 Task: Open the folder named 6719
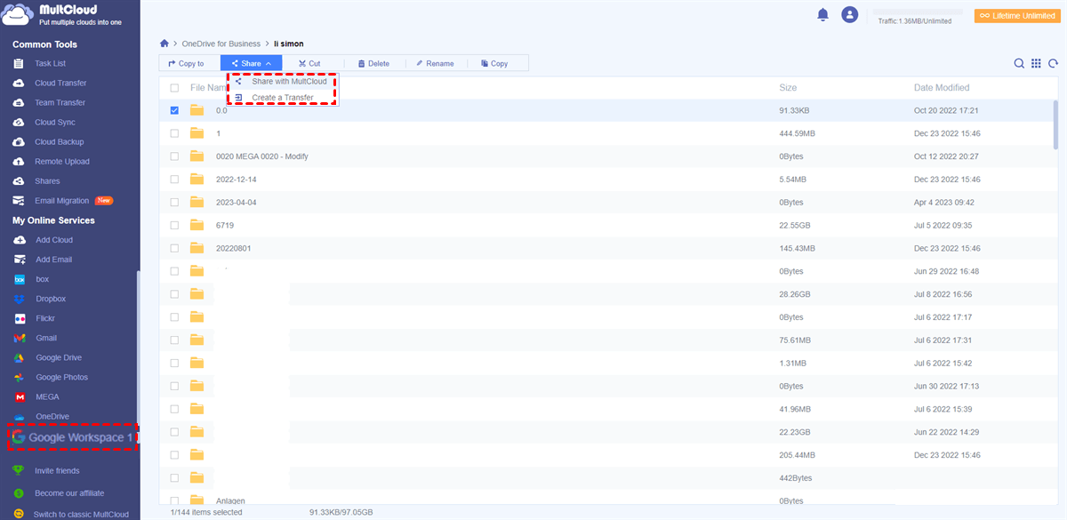224,225
